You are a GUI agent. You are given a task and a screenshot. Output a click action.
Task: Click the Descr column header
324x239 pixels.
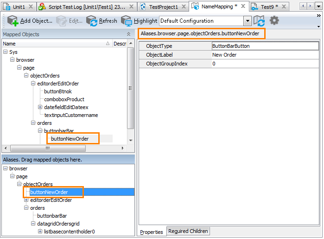(x=120, y=44)
